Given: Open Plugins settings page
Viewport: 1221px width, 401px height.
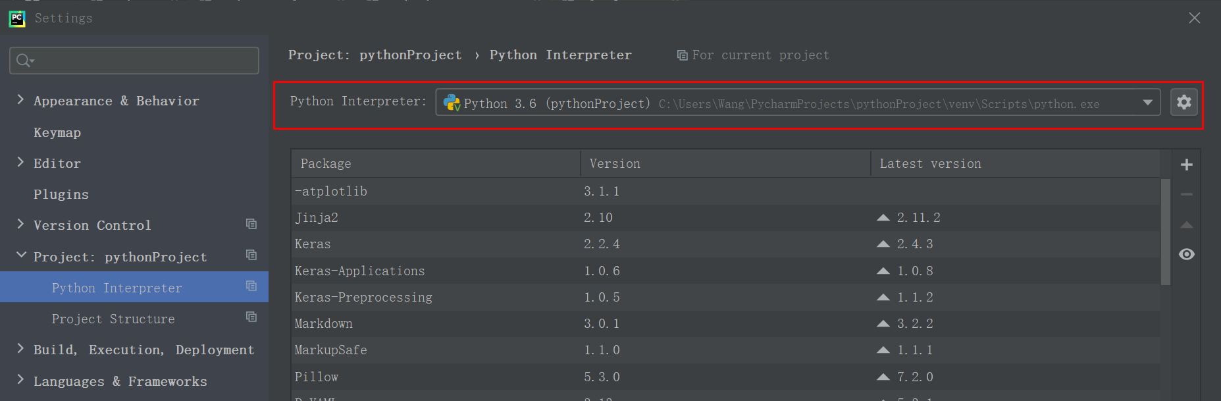Looking at the screenshot, I should click(61, 194).
